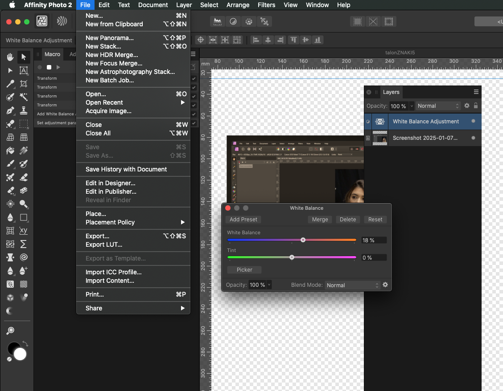Image resolution: width=503 pixels, height=391 pixels.
Task: Open the Filters menu
Action: tap(266, 5)
